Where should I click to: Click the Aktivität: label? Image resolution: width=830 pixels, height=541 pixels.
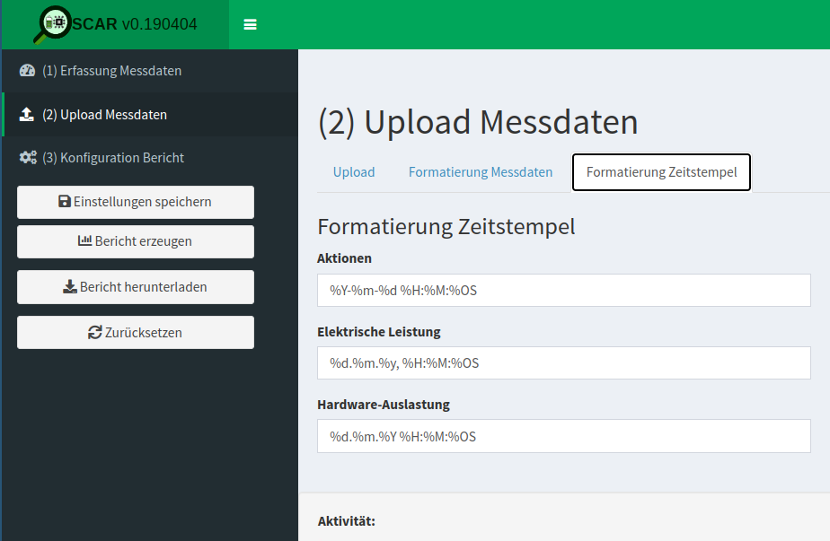346,521
